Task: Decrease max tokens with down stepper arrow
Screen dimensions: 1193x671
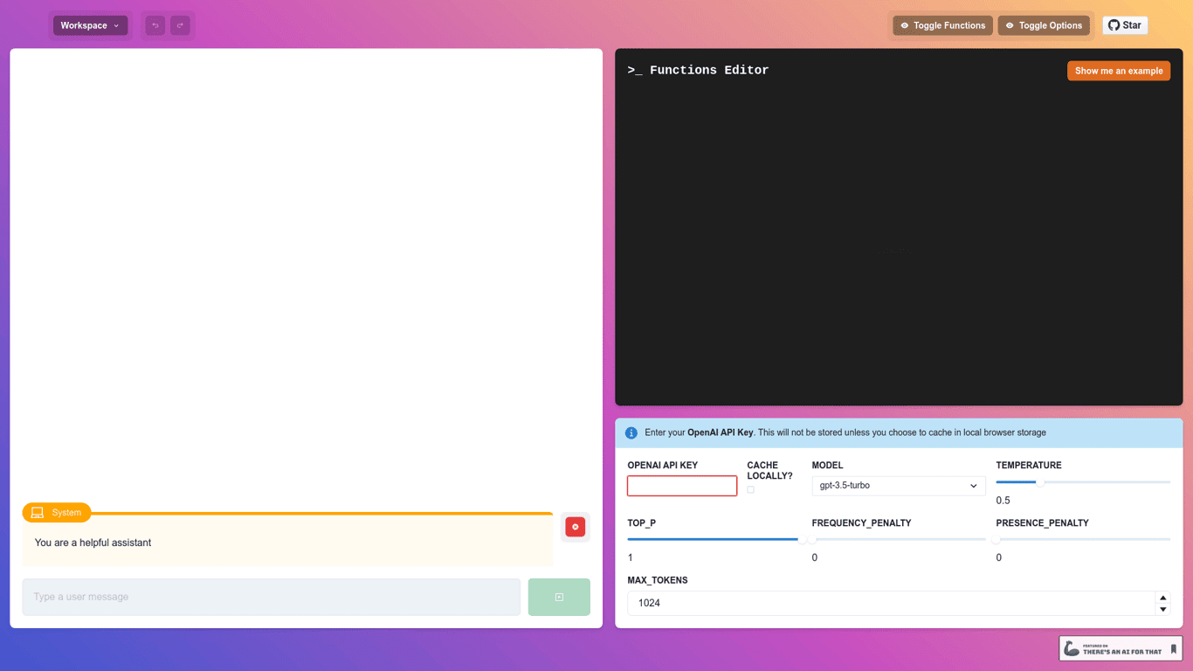Action: pos(1162,609)
